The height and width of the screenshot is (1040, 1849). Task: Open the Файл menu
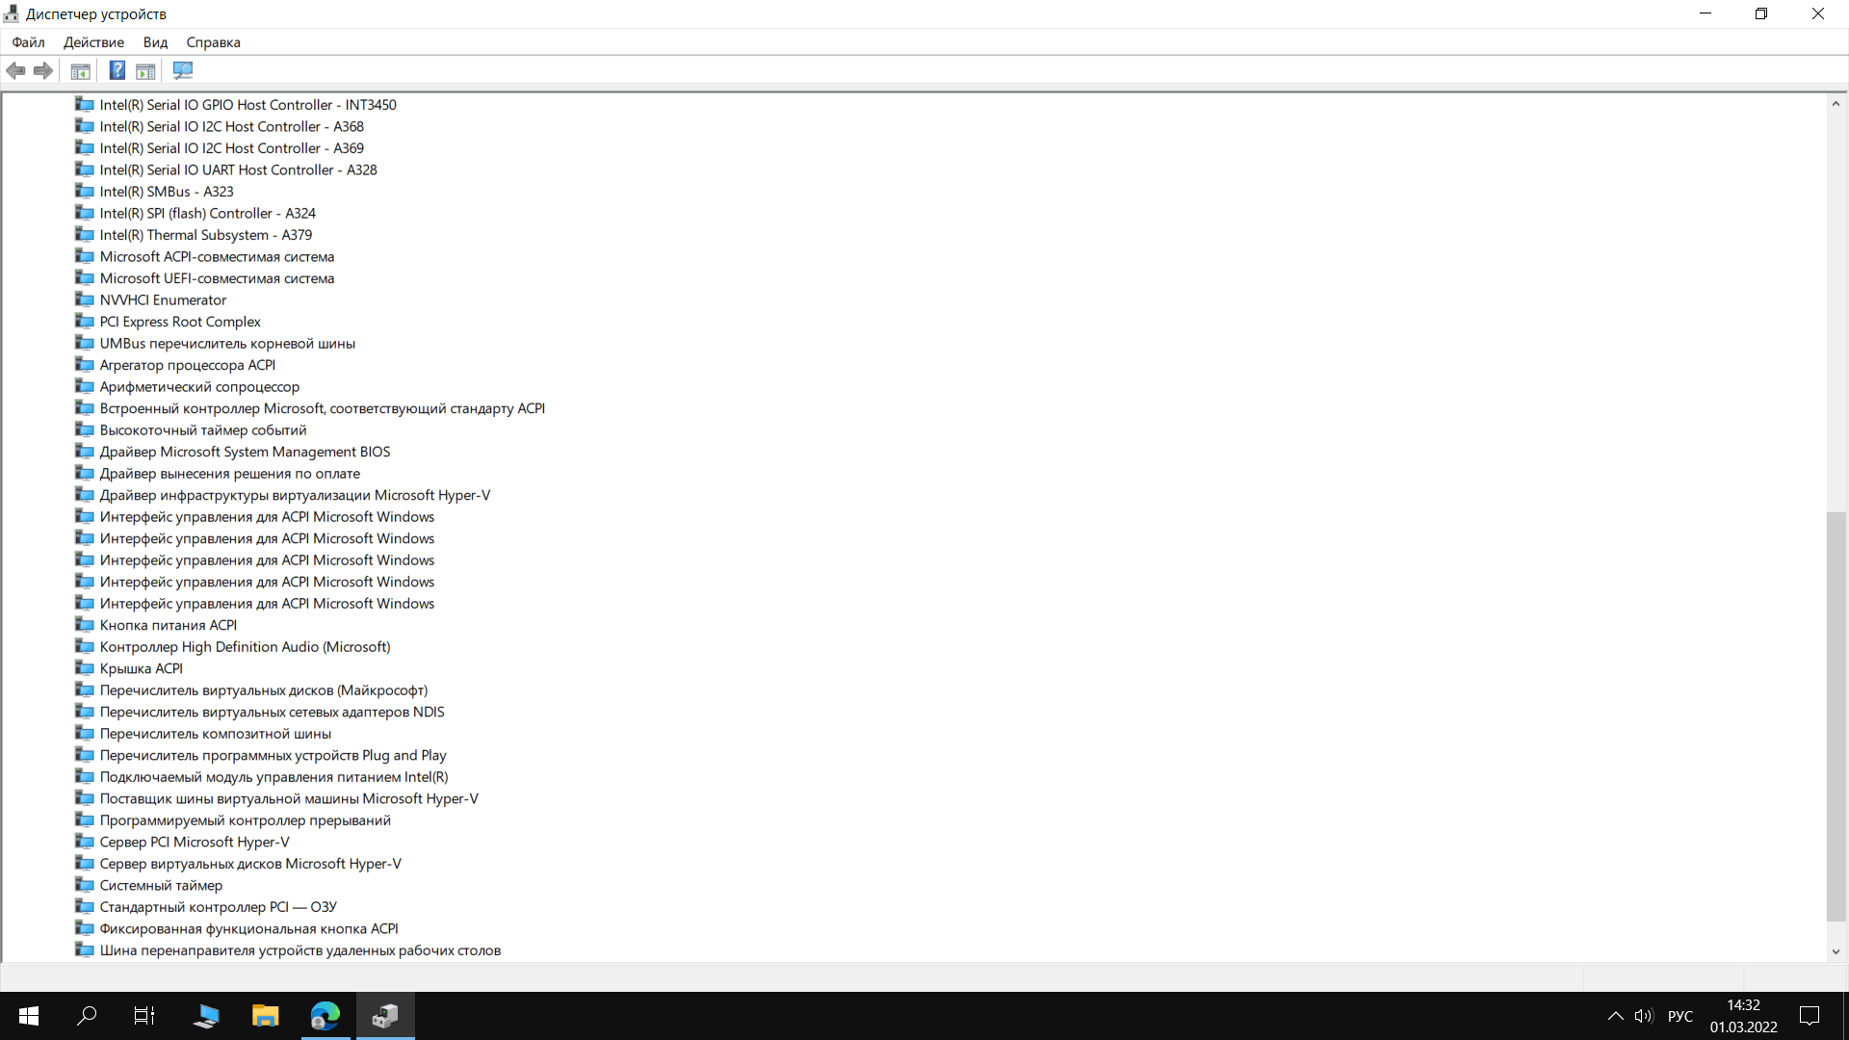click(28, 42)
